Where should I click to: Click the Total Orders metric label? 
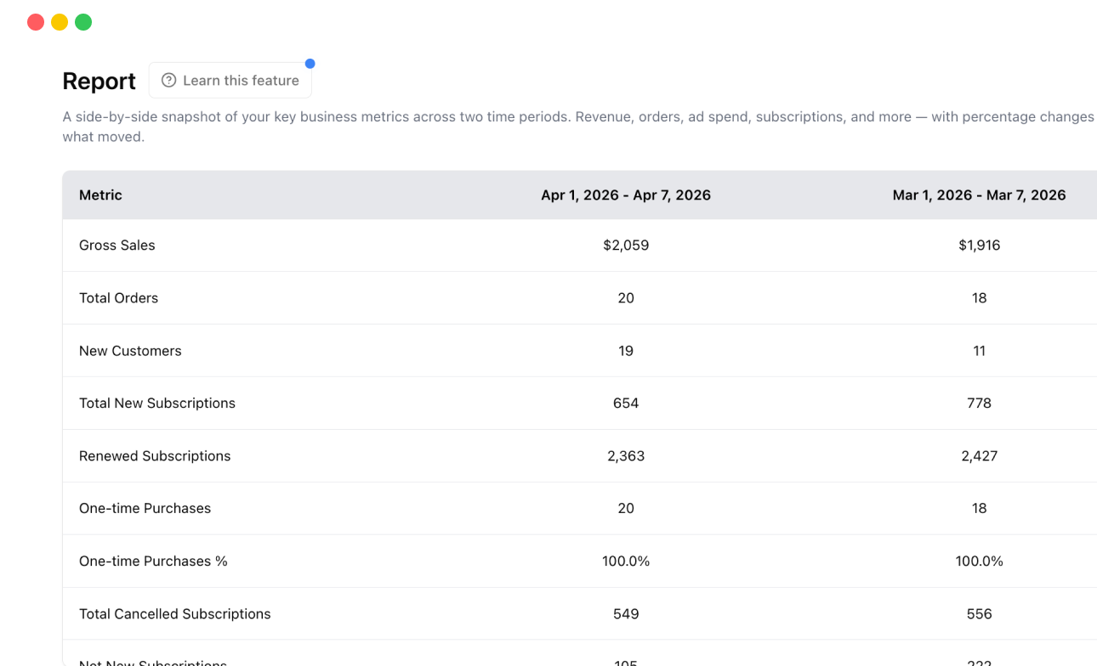tap(118, 297)
